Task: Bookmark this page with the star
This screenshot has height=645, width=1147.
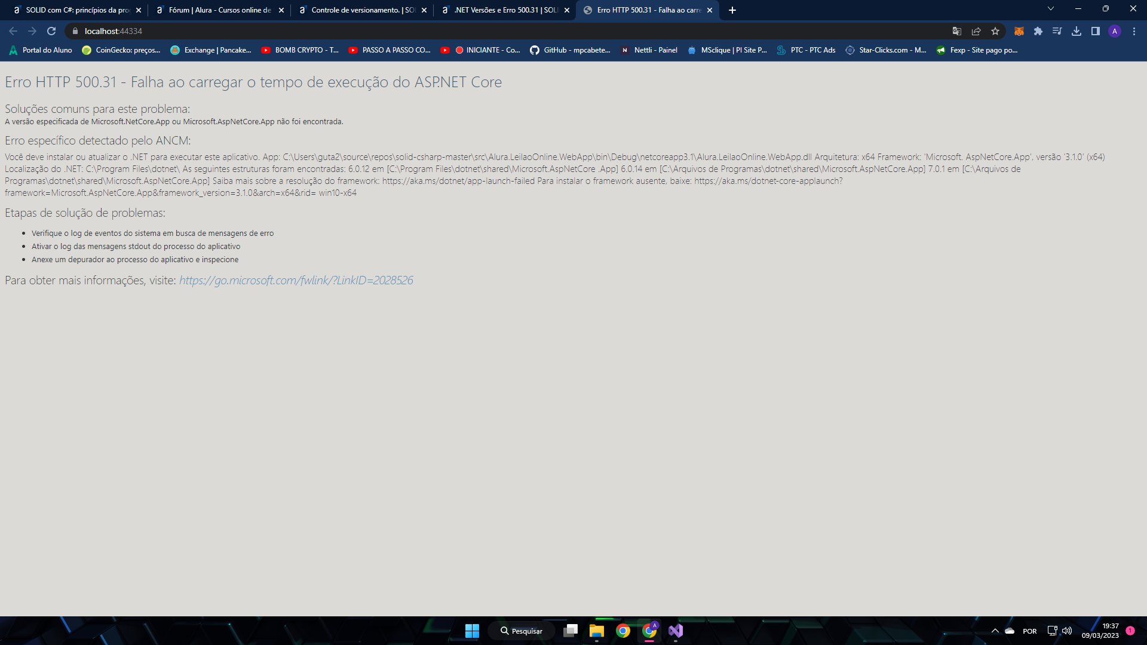Action: click(995, 31)
